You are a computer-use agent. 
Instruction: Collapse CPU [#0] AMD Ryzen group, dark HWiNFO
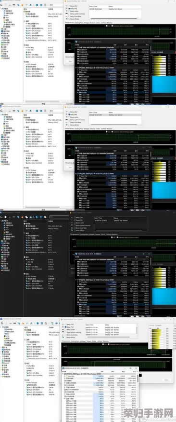click(x=76, y=280)
